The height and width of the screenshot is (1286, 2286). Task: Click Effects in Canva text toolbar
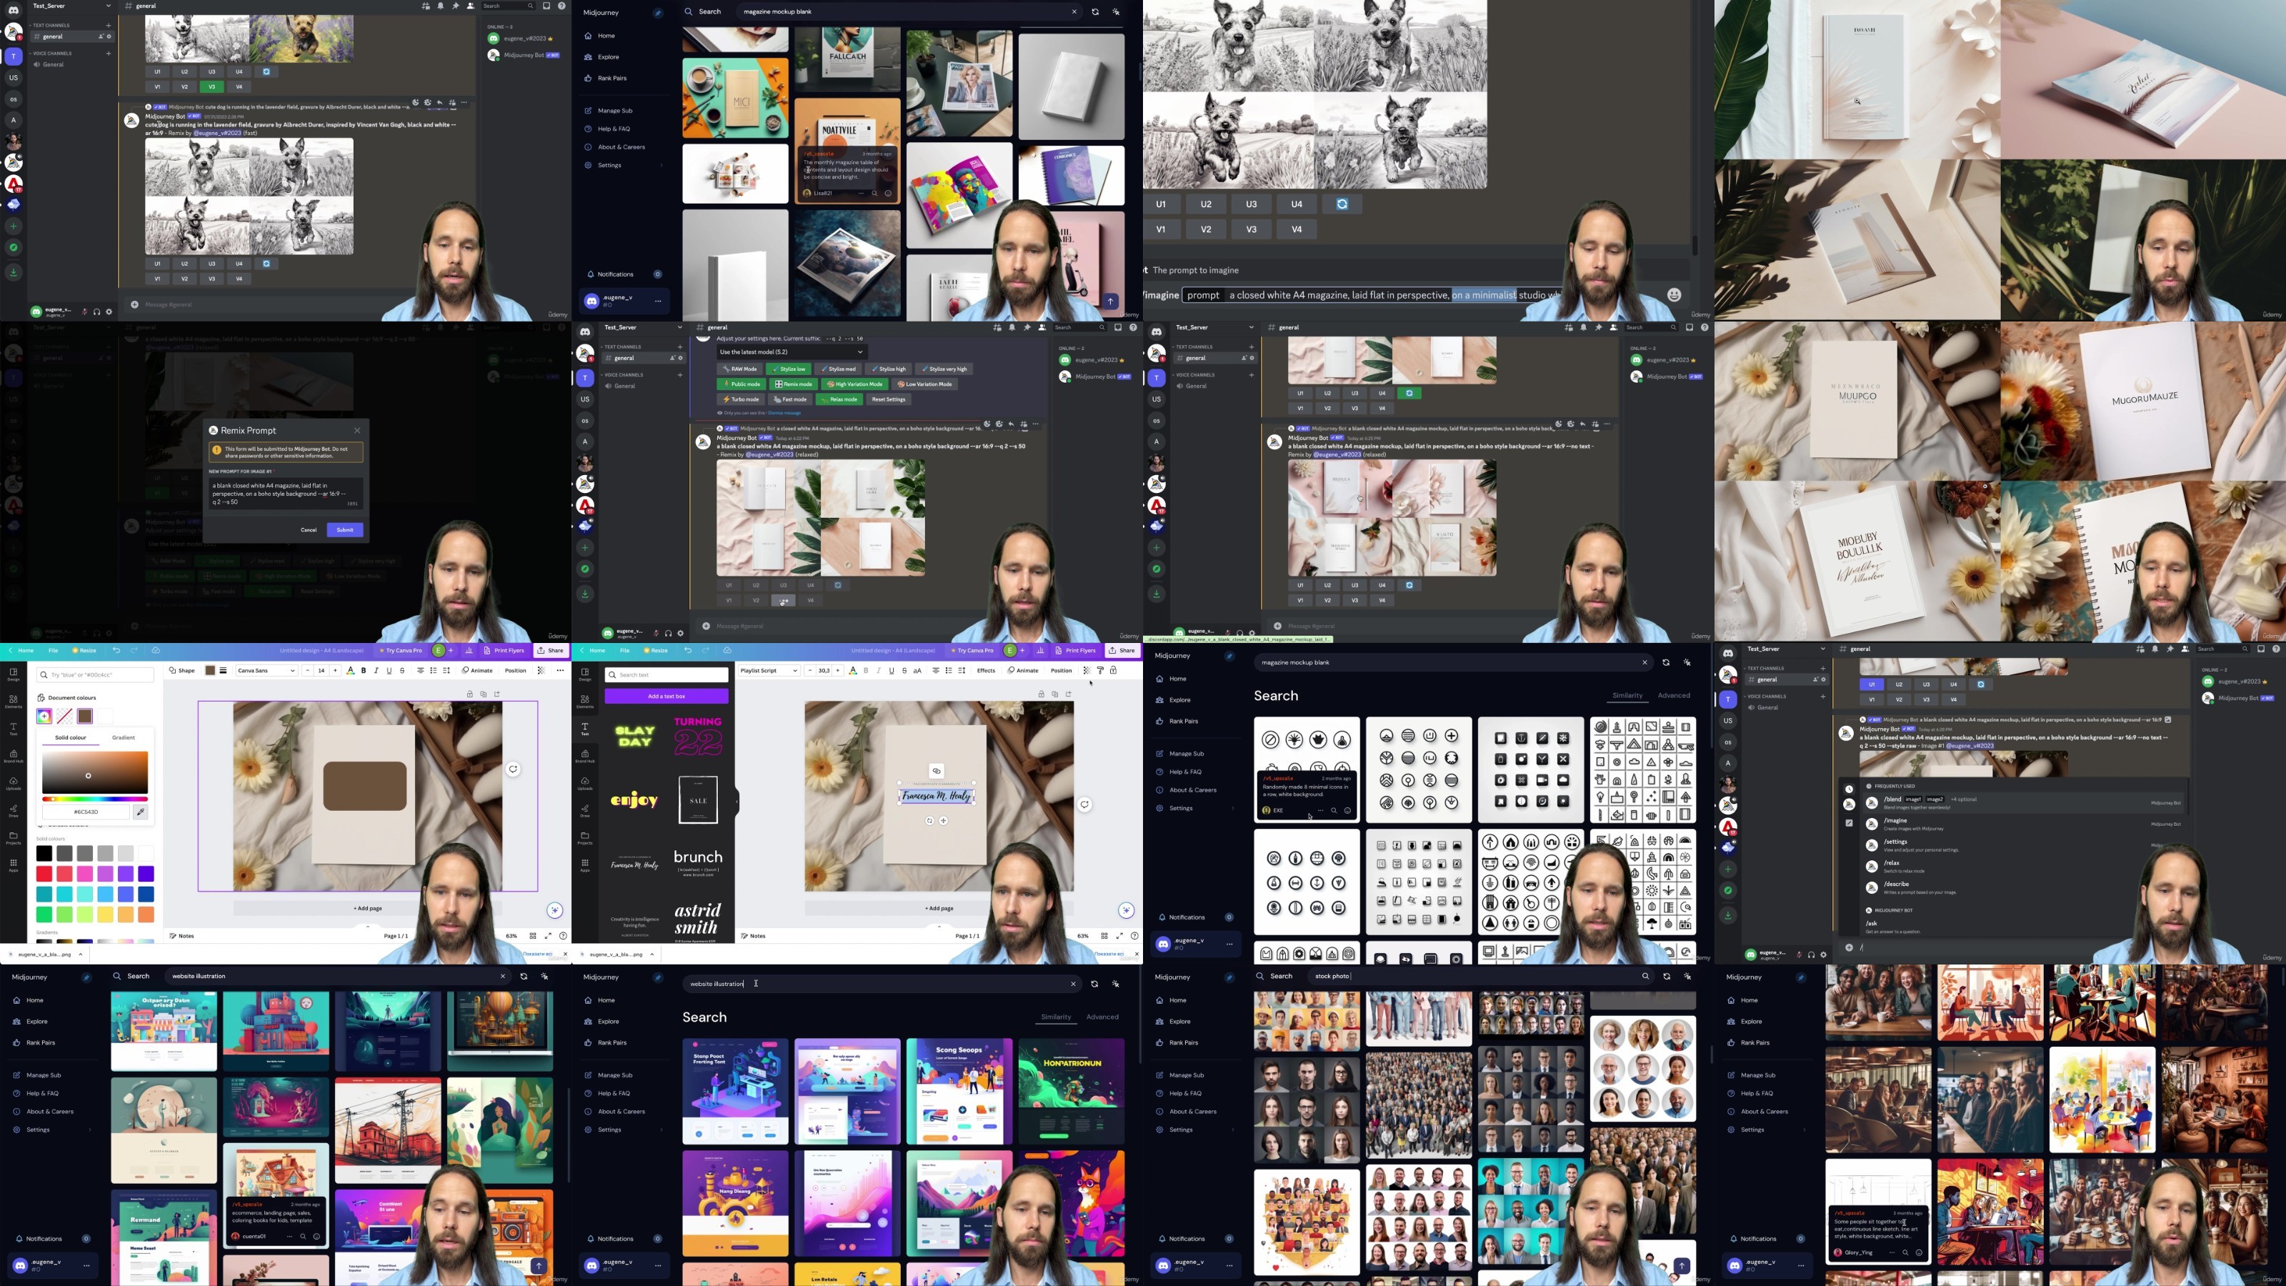tap(986, 671)
